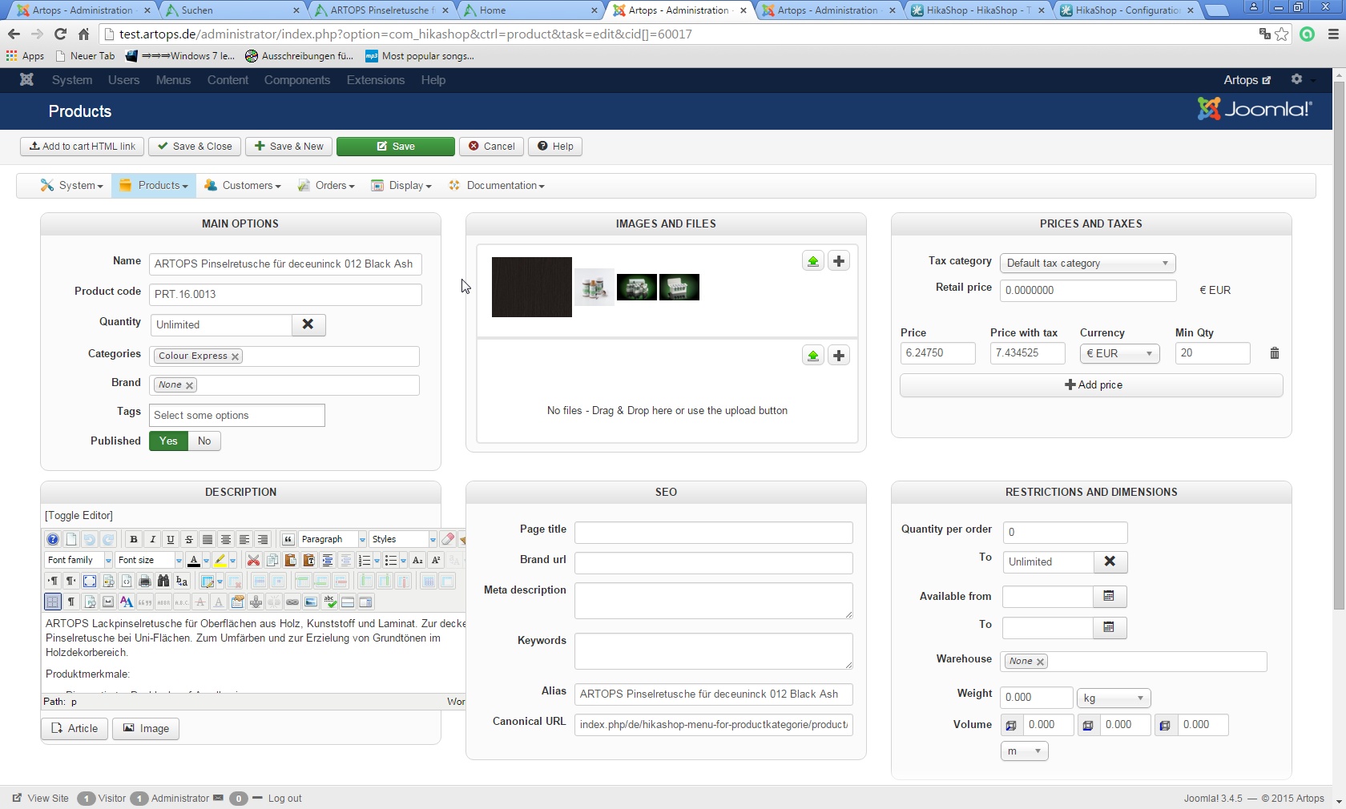The width and height of the screenshot is (1346, 809).
Task: Click the text color swatch button
Action: click(x=193, y=560)
